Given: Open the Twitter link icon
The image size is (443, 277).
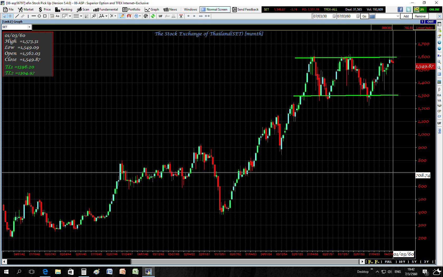Looking at the screenshot, I should coord(408,9).
